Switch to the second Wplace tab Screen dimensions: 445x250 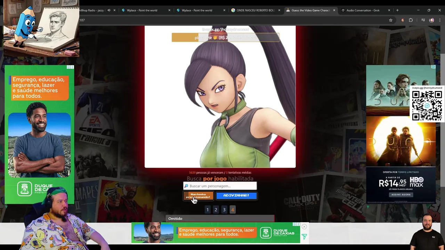pos(197,10)
